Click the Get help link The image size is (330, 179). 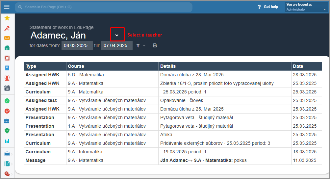[268, 7]
